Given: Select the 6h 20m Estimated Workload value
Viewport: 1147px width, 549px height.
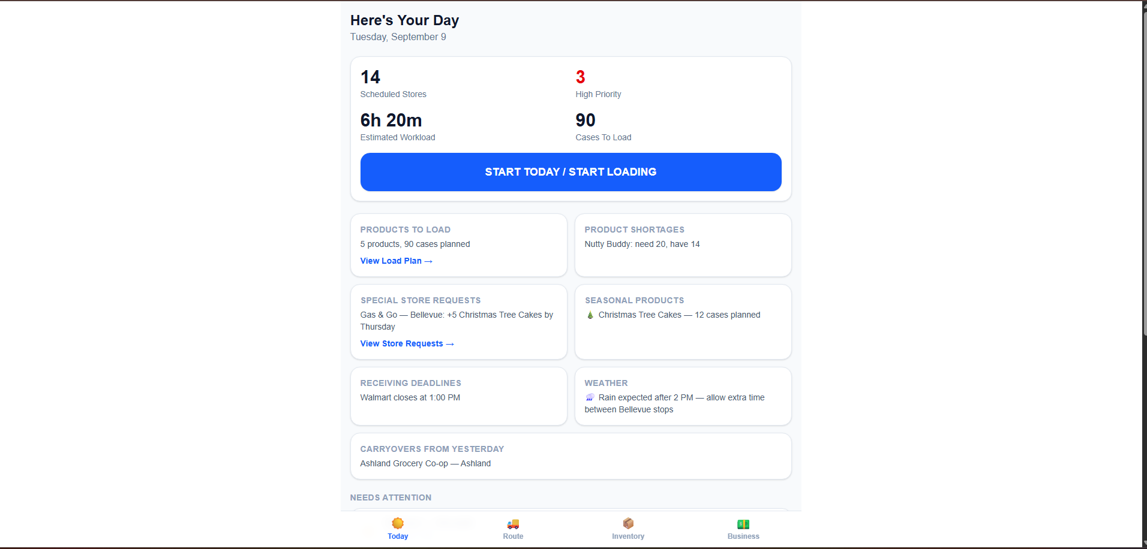Looking at the screenshot, I should coord(391,120).
